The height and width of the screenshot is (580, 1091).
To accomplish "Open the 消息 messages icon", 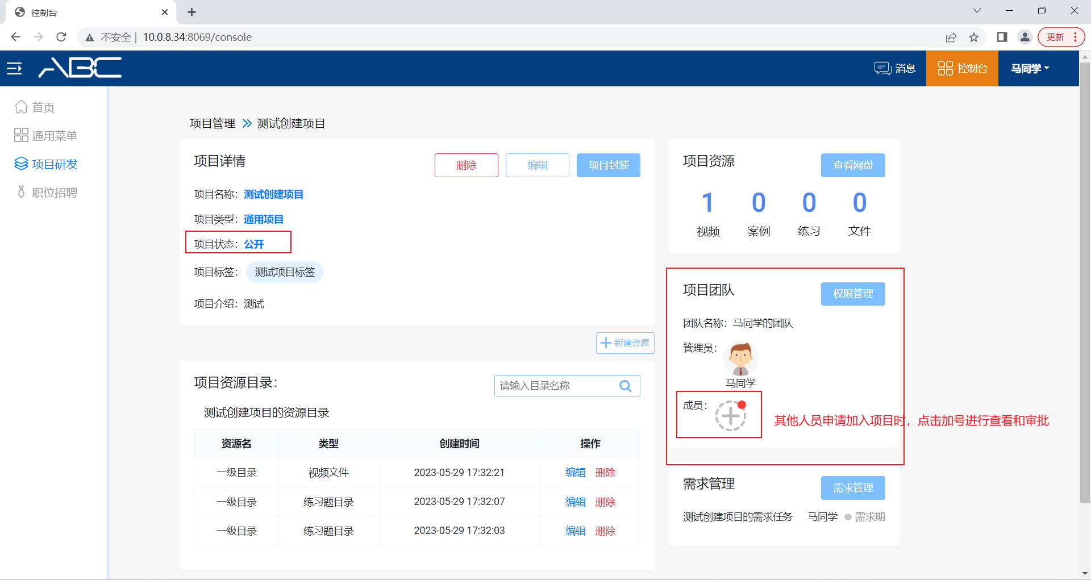I will [895, 69].
